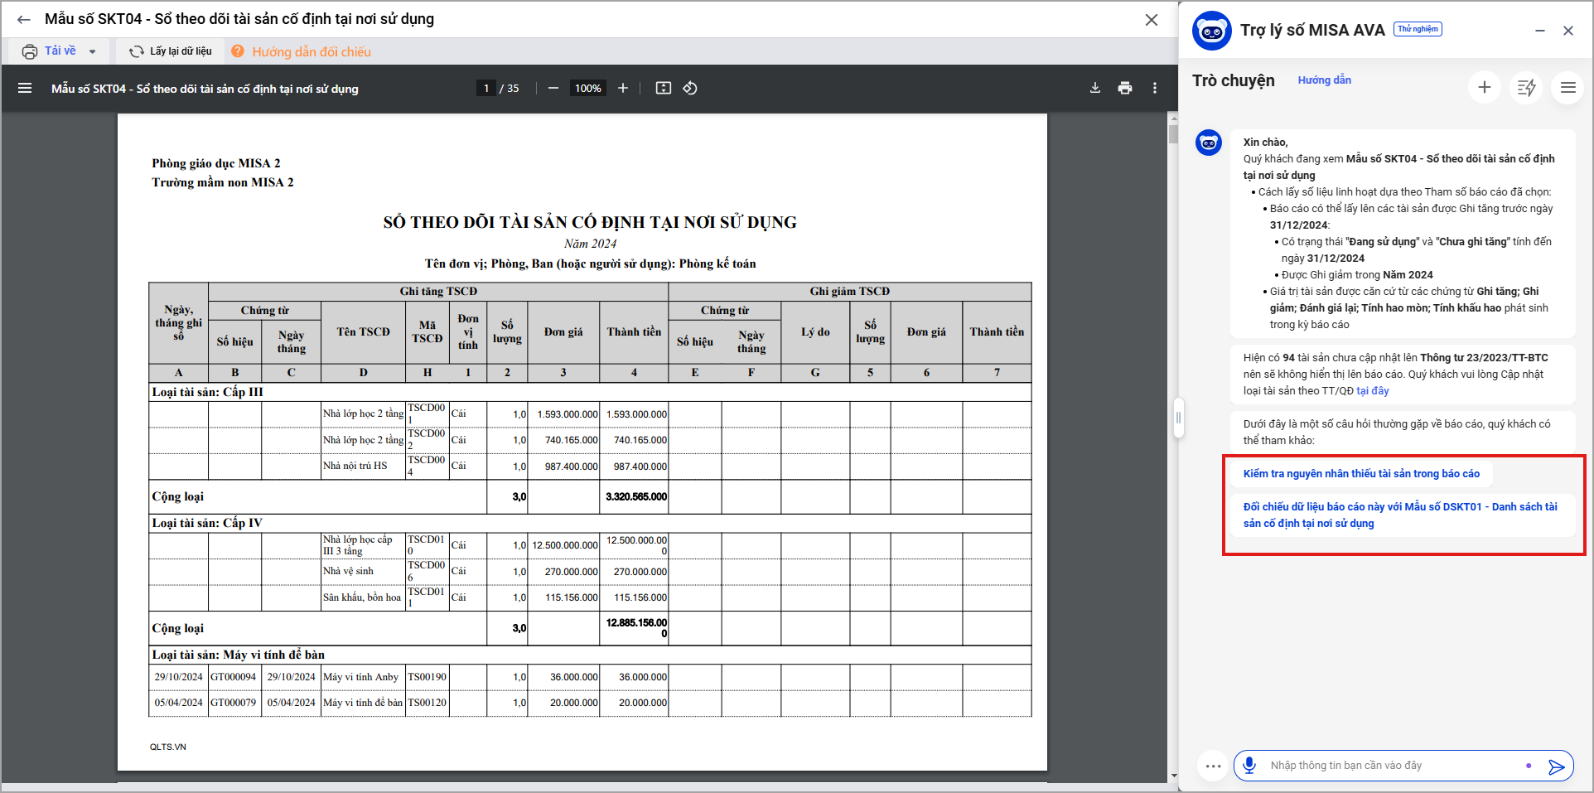Print the PDF document

[1125, 88]
